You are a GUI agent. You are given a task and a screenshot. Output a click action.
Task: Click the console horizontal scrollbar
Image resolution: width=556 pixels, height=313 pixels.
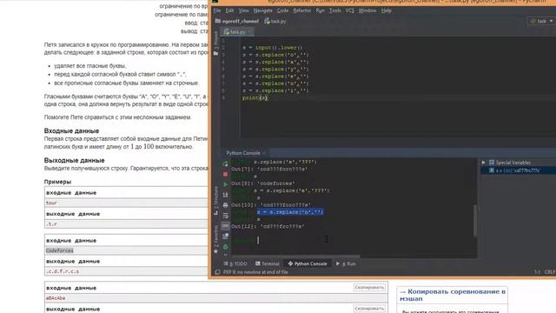[x=295, y=256]
